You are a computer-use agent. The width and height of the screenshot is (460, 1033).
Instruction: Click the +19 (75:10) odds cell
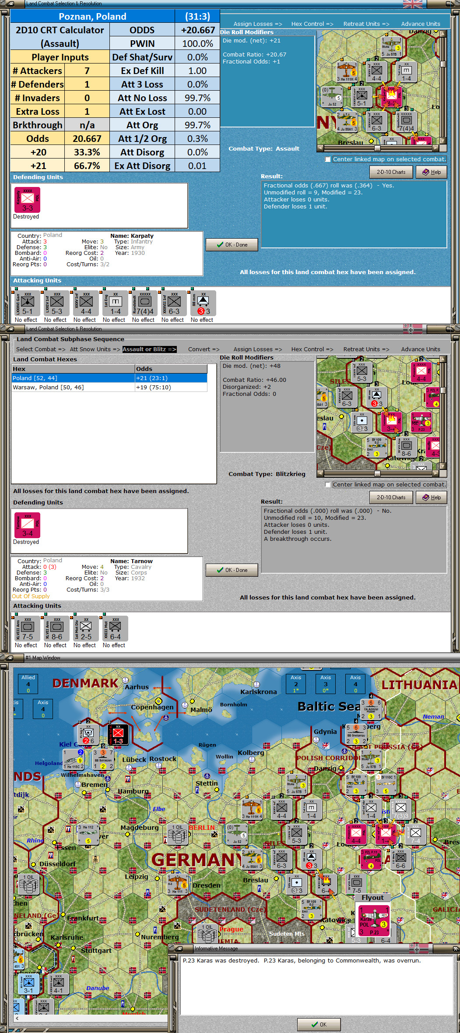pyautogui.click(x=171, y=388)
